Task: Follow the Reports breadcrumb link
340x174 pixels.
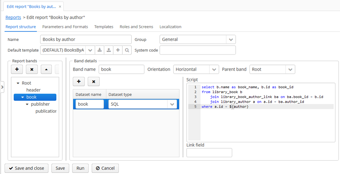Action: pos(13,18)
